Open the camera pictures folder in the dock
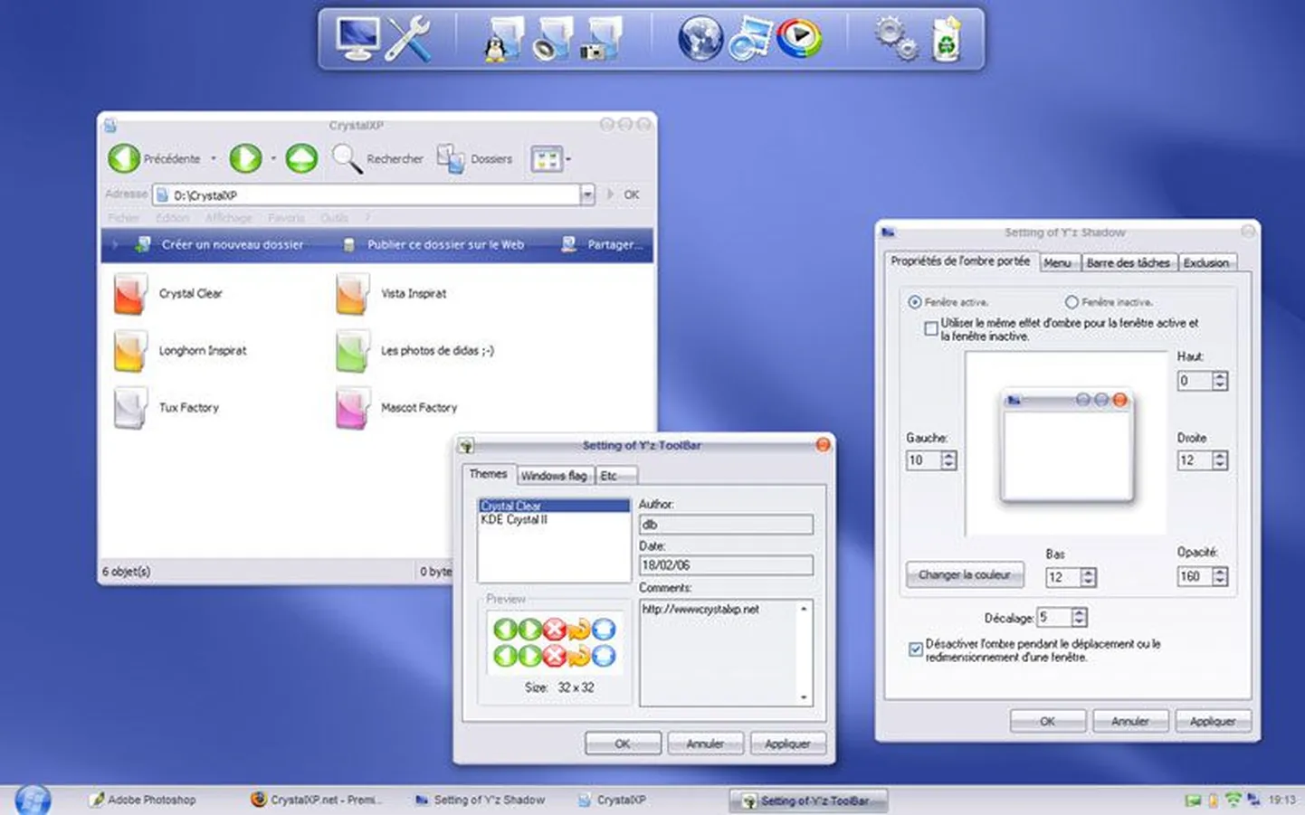This screenshot has height=815, width=1305. (x=601, y=40)
